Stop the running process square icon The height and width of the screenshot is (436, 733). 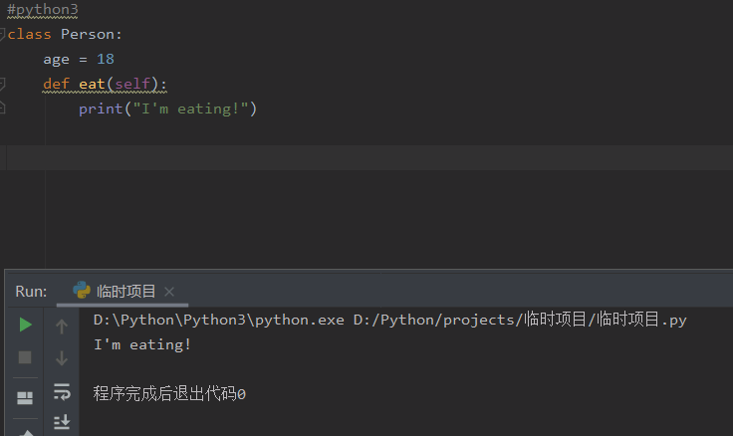pyautogui.click(x=25, y=357)
